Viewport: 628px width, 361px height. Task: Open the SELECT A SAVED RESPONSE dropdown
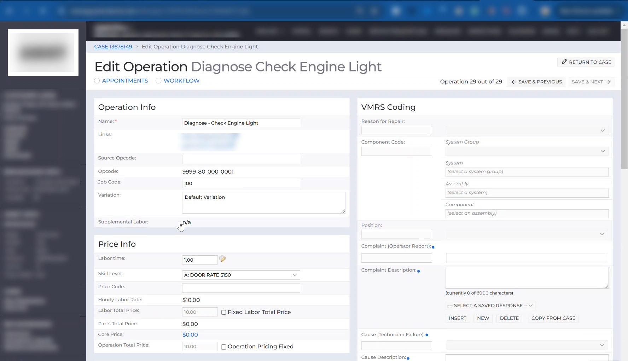[x=490, y=305]
